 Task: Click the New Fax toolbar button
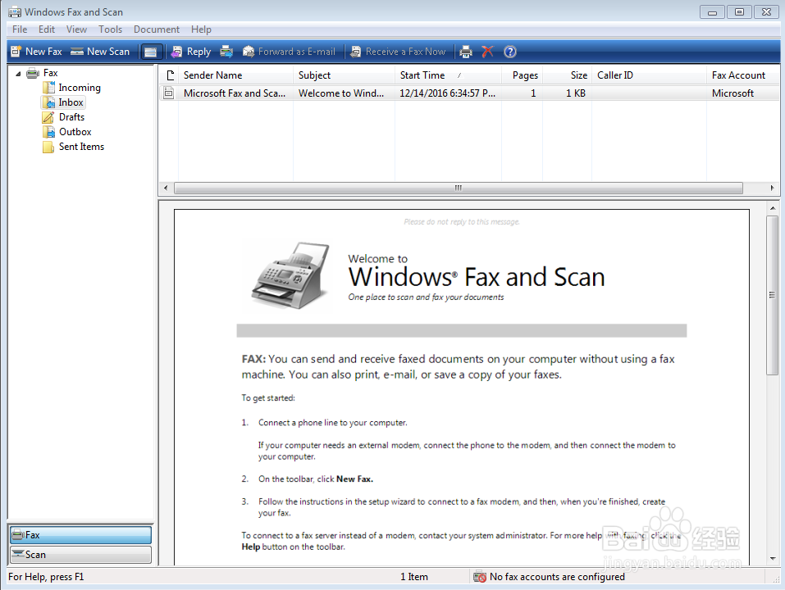tap(37, 52)
